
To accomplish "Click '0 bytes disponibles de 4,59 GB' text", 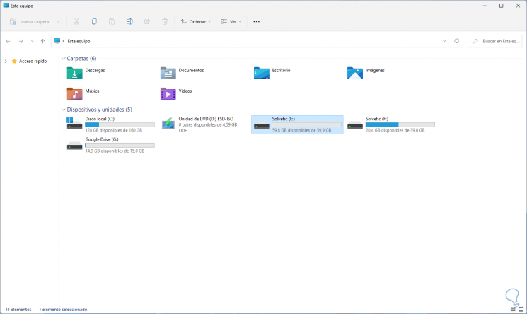I will click(208, 124).
